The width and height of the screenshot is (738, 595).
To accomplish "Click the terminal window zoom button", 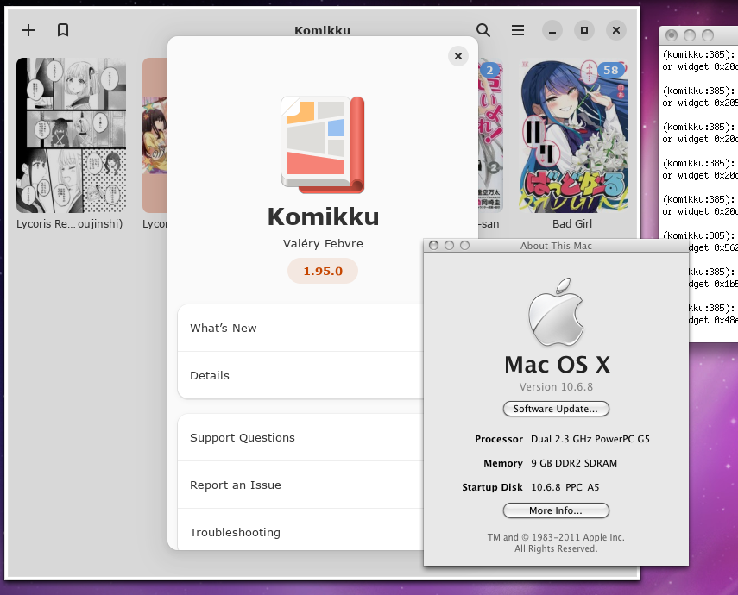I will tap(708, 35).
